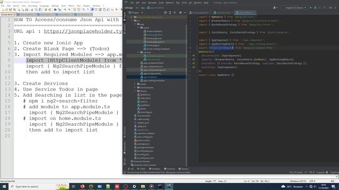
Task: Collapse the services folder in project tree
Action: click(138, 52)
